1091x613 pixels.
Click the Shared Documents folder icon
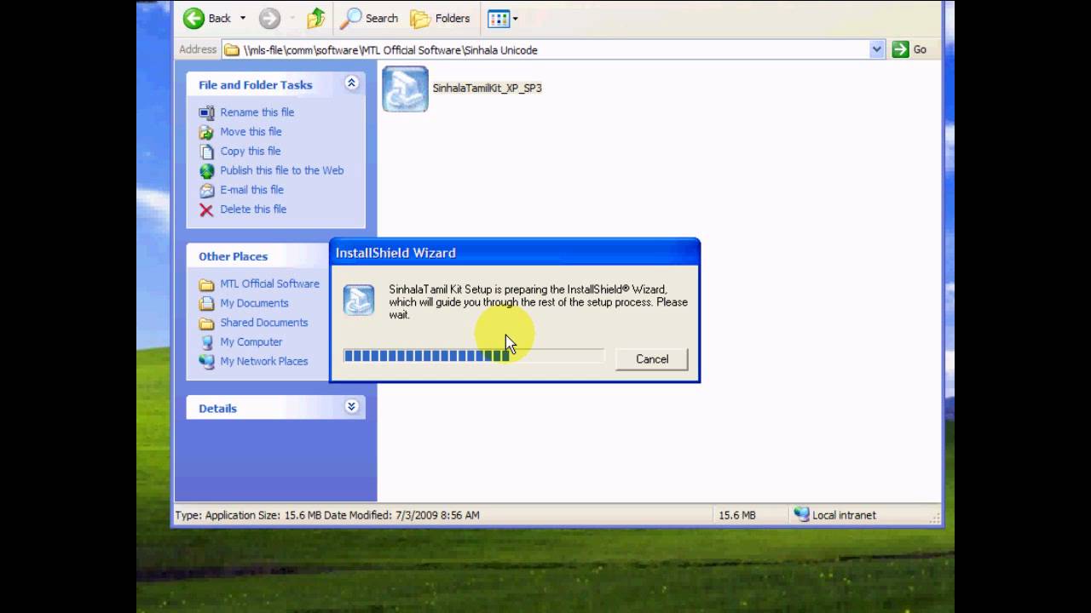[206, 324]
